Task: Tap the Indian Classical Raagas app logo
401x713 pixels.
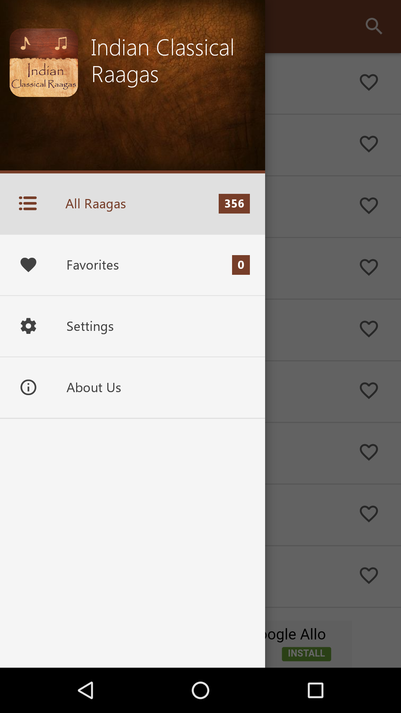Action: click(x=44, y=63)
